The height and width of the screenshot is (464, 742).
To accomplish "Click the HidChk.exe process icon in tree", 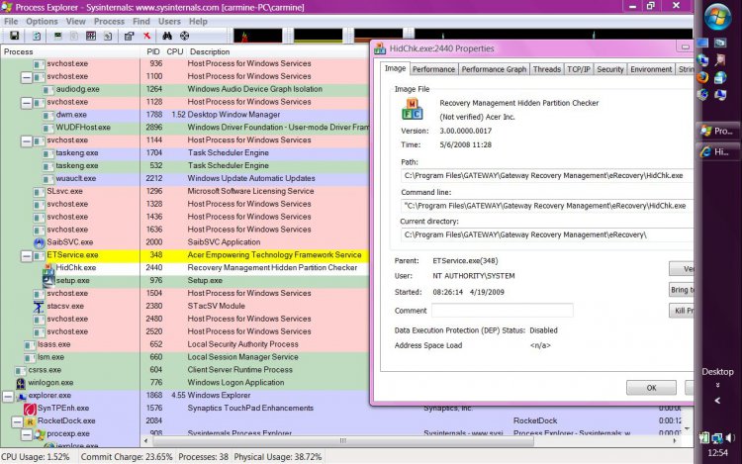I will pyautogui.click(x=48, y=268).
